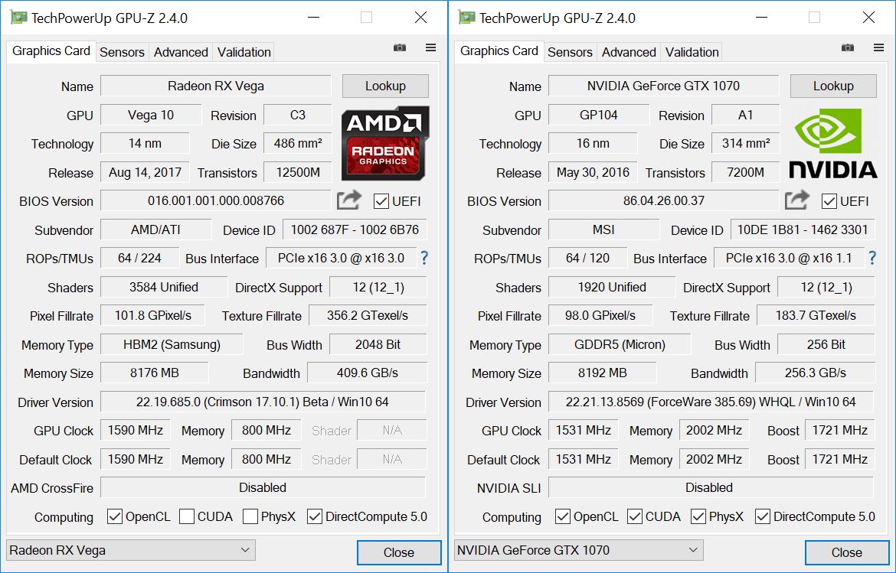Image resolution: width=896 pixels, height=573 pixels.
Task: Click Vega 10 GPU value
Action: point(151,115)
